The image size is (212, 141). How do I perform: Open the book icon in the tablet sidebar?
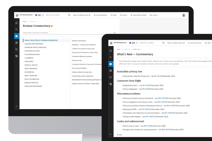111,77
